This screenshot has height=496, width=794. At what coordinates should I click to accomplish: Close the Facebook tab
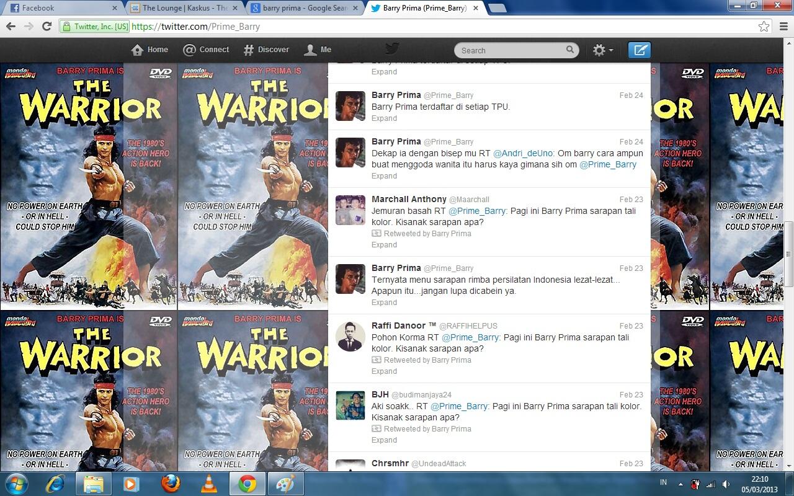[x=115, y=8]
